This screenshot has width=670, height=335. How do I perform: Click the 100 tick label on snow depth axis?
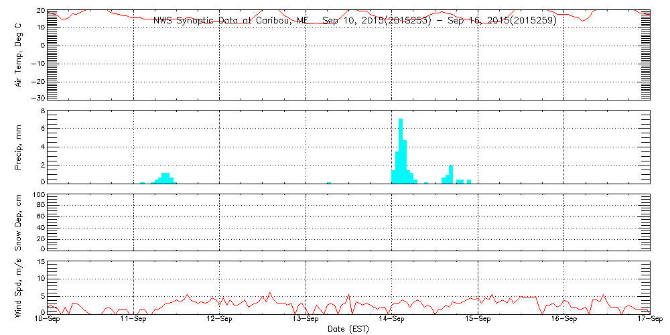pos(38,195)
